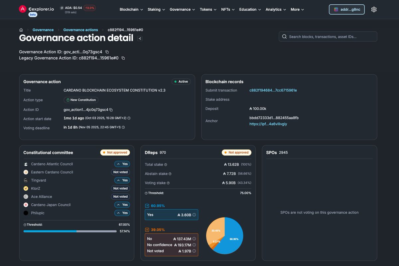
Task: Click the Ace Alliance avatar icon
Action: (x=26, y=197)
